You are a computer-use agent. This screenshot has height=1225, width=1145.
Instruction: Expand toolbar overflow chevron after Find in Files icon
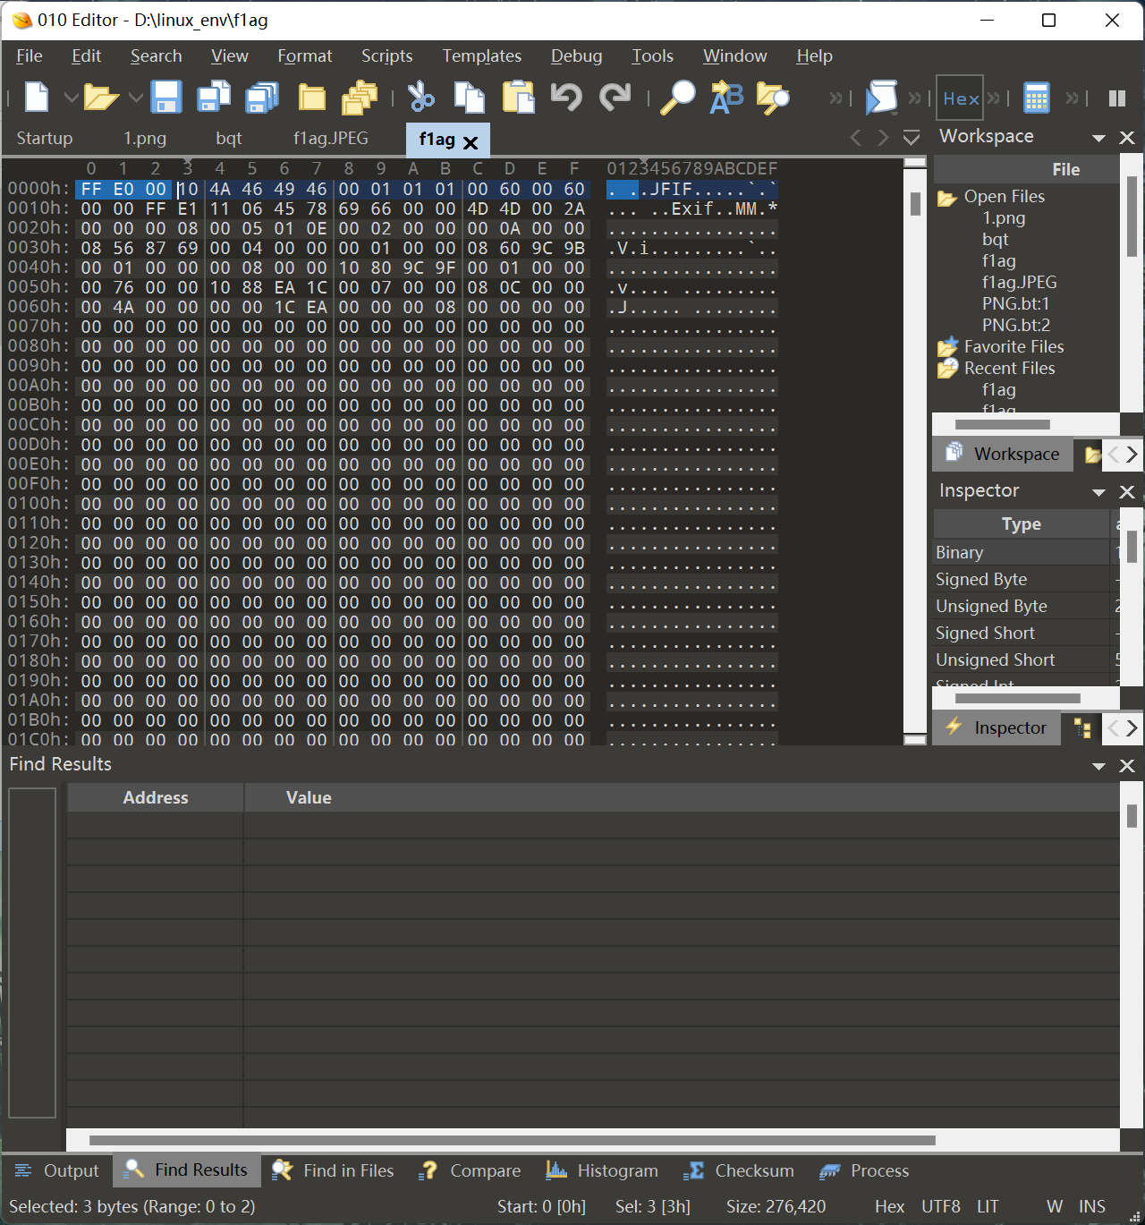coord(835,98)
